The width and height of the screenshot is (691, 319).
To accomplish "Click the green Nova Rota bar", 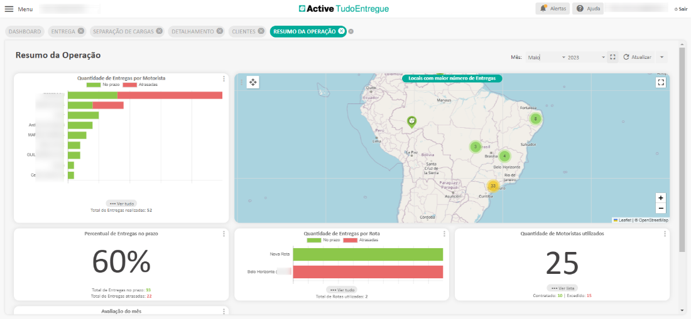I will point(368,254).
